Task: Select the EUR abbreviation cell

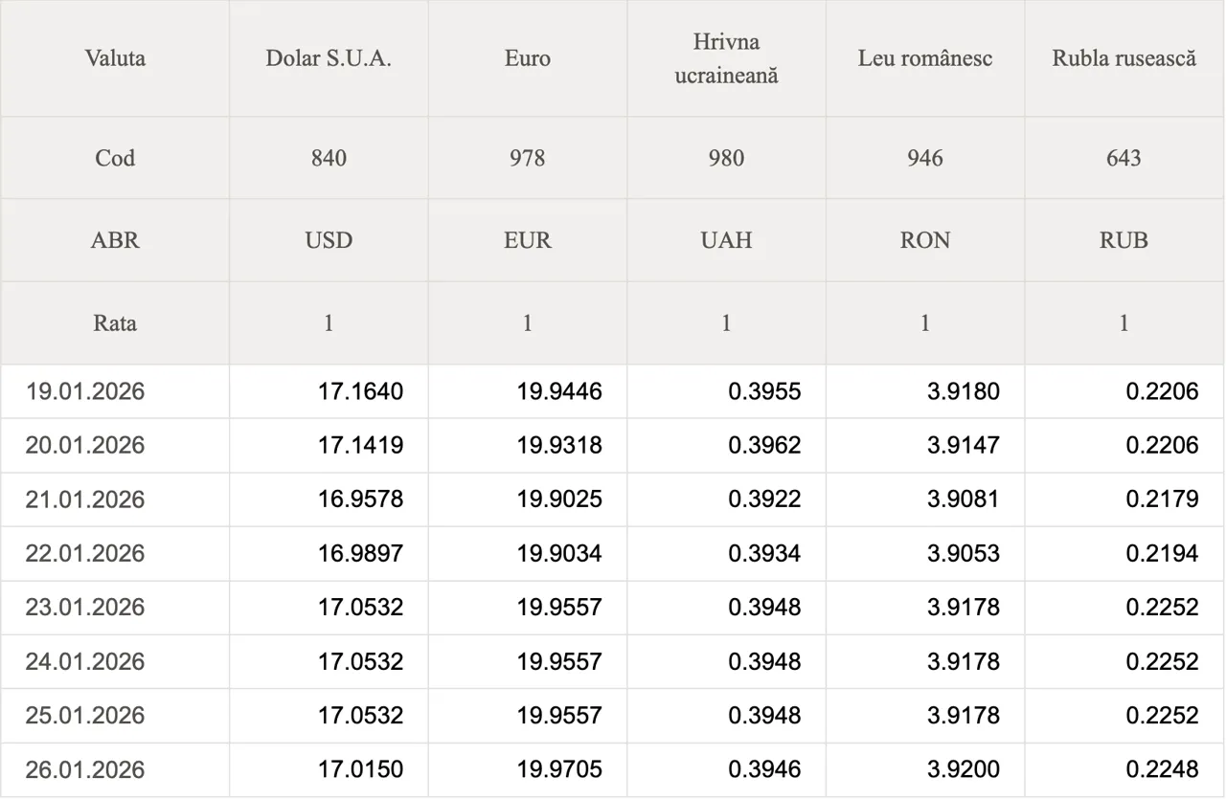Action: (528, 240)
